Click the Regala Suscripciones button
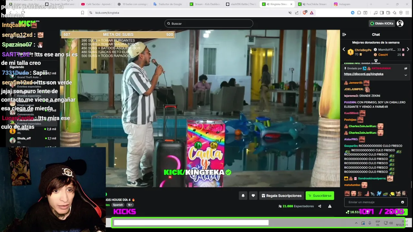This screenshot has width=413, height=232. [281, 196]
